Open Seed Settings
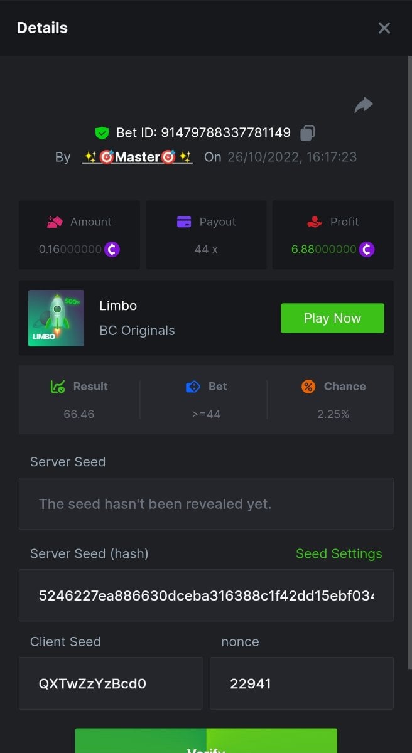This screenshot has height=753, width=412. click(x=339, y=553)
